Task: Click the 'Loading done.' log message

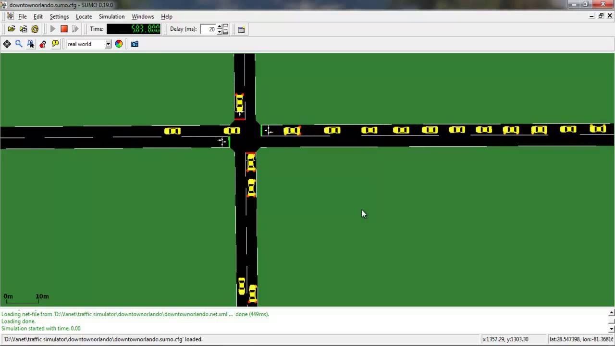Action: 18,321
